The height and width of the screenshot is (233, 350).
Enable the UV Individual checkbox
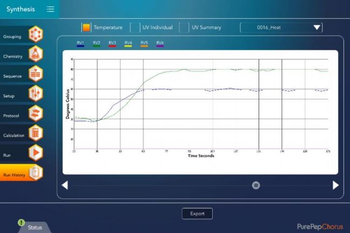click(135, 27)
